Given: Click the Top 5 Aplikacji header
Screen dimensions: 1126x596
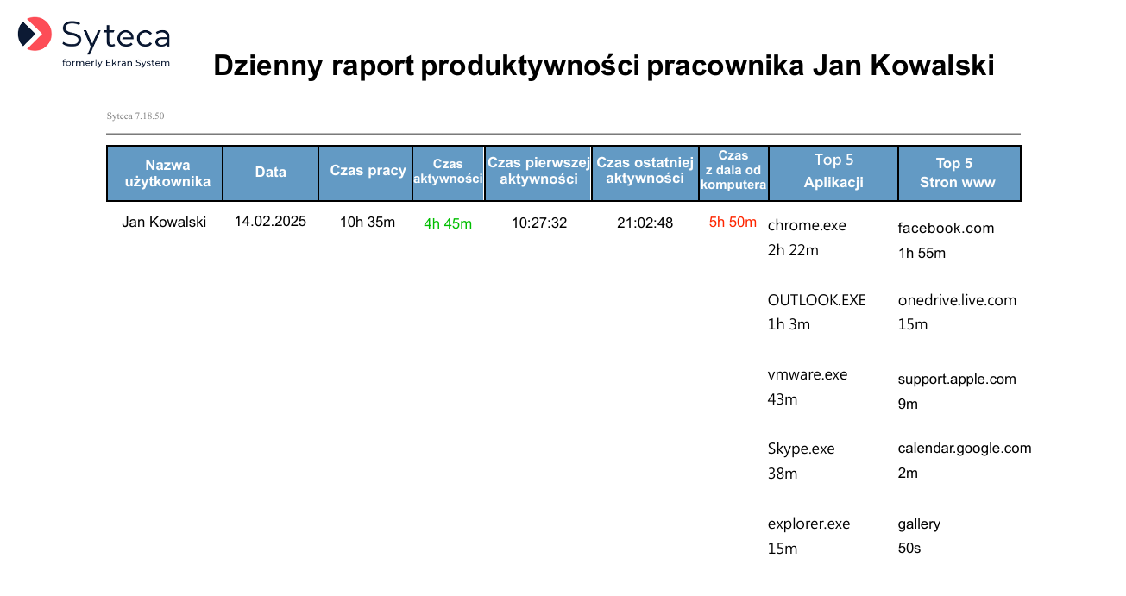Looking at the screenshot, I should [x=833, y=171].
